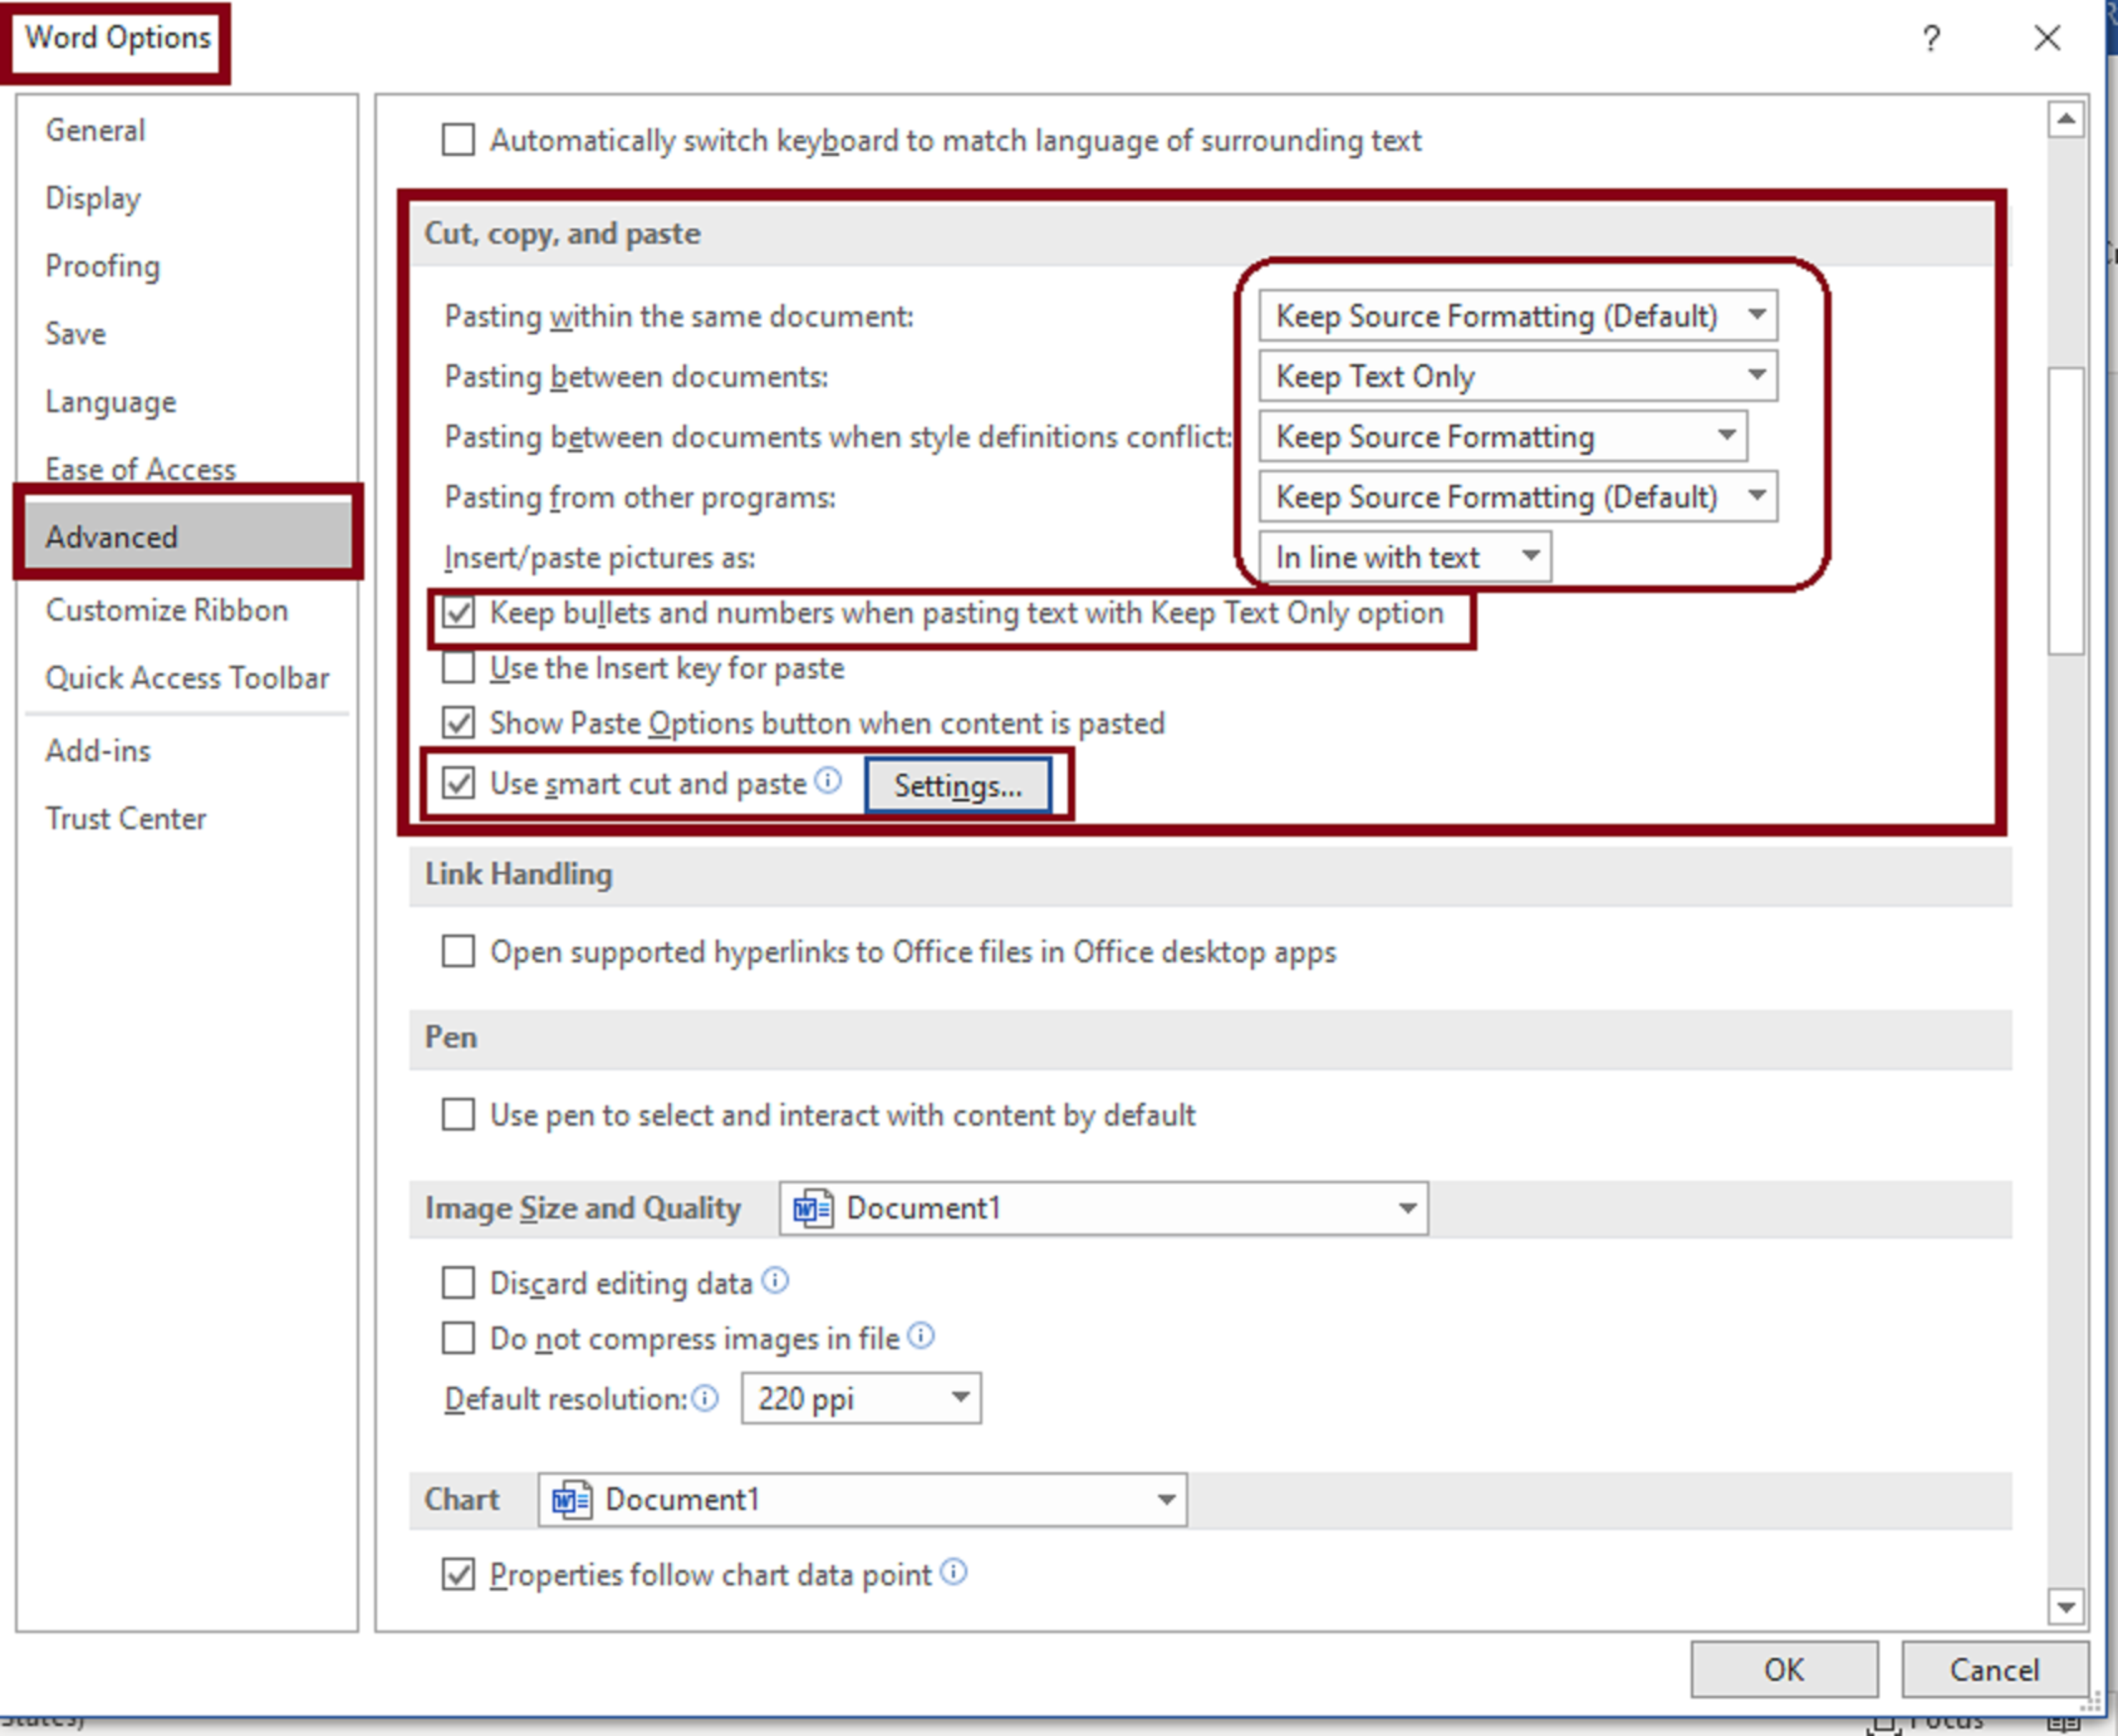Click info icon beside Properties follow chart data point
Screen dimensions: 2118x1736
954,1572
